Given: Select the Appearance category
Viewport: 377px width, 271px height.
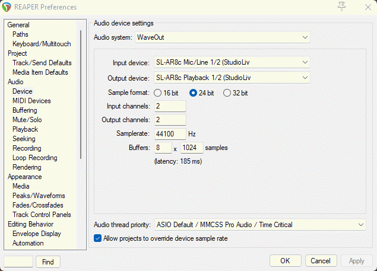Looking at the screenshot, I should click(x=25, y=177).
